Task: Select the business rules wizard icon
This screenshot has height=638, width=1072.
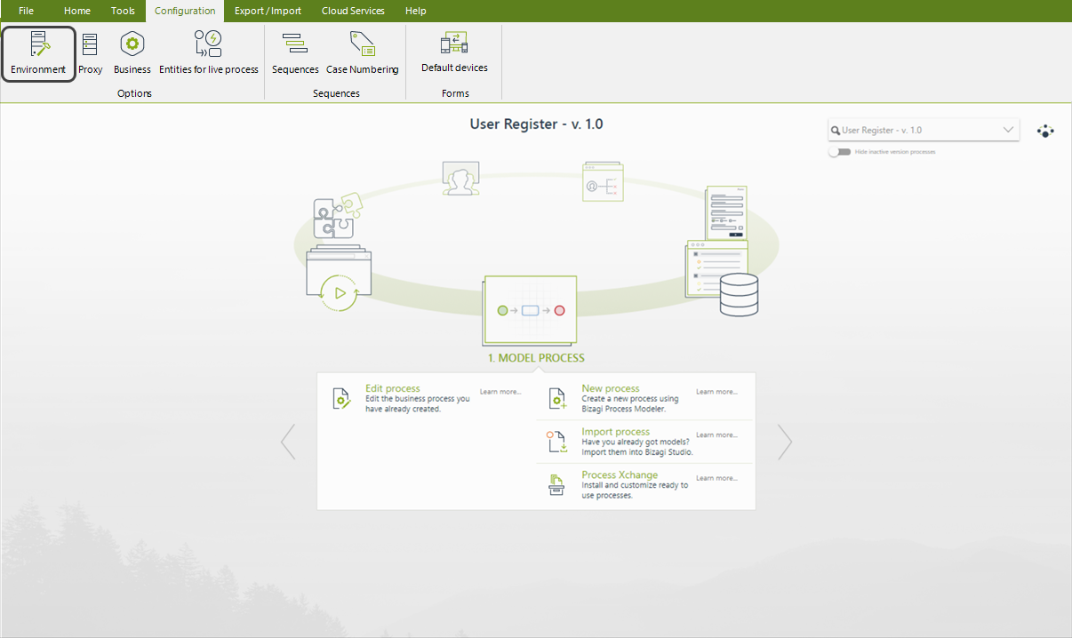Action: click(x=602, y=181)
